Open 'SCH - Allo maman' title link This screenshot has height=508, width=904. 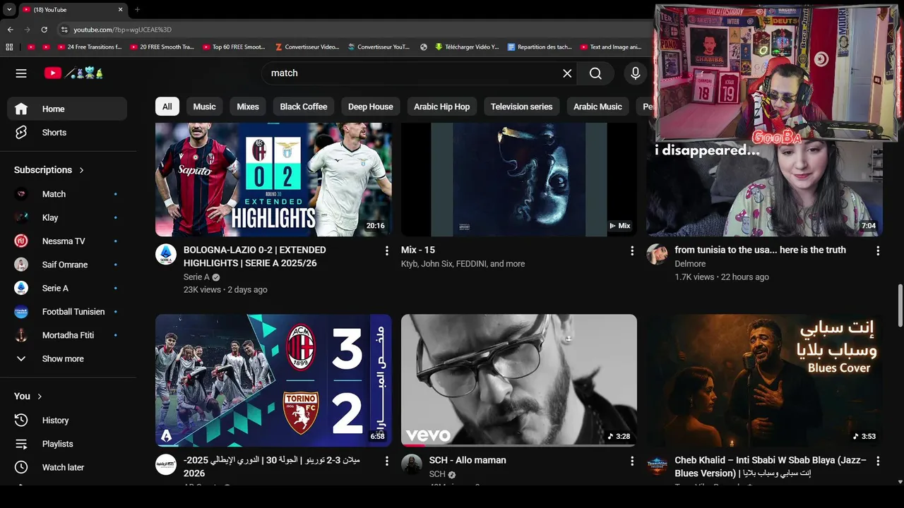(x=468, y=460)
